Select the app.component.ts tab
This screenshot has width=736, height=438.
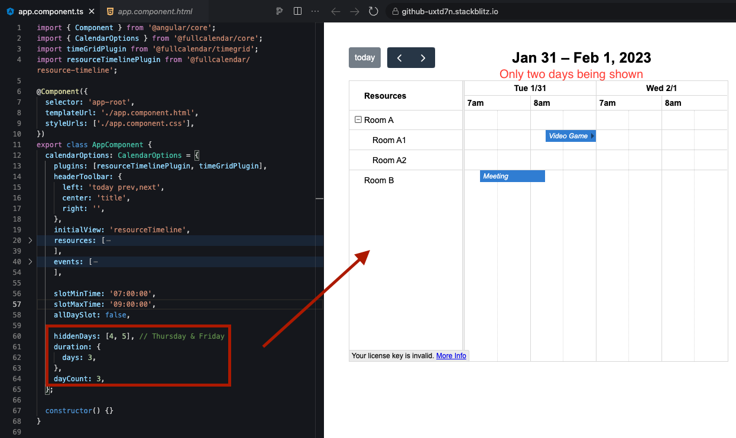[50, 11]
